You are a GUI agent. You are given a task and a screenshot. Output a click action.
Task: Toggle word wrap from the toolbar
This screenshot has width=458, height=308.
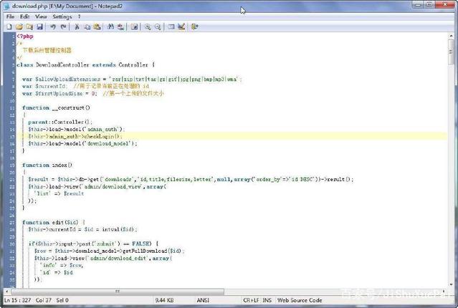point(134,27)
